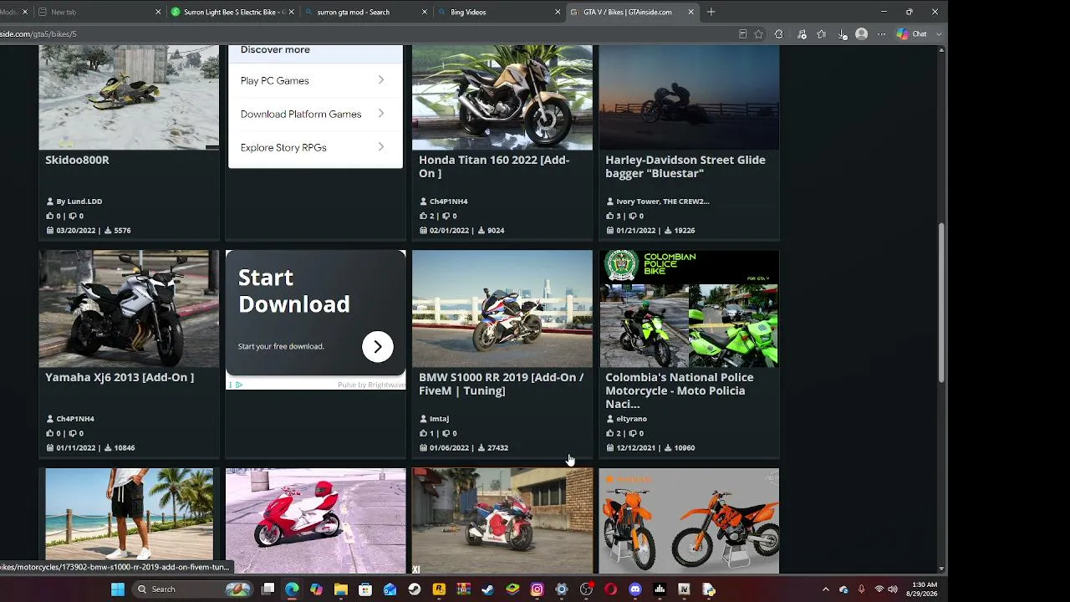The height and width of the screenshot is (602, 1070).
Task: Click the Colombian Police Bike thumbnail
Action: tap(689, 309)
